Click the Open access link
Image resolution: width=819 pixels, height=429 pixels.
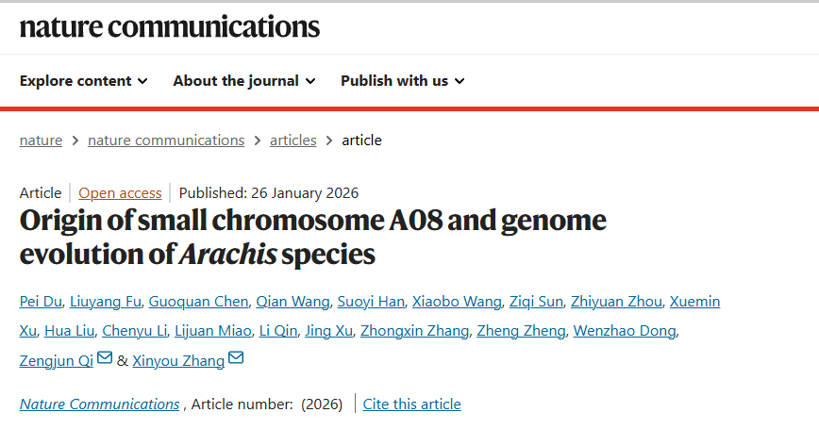(x=120, y=193)
